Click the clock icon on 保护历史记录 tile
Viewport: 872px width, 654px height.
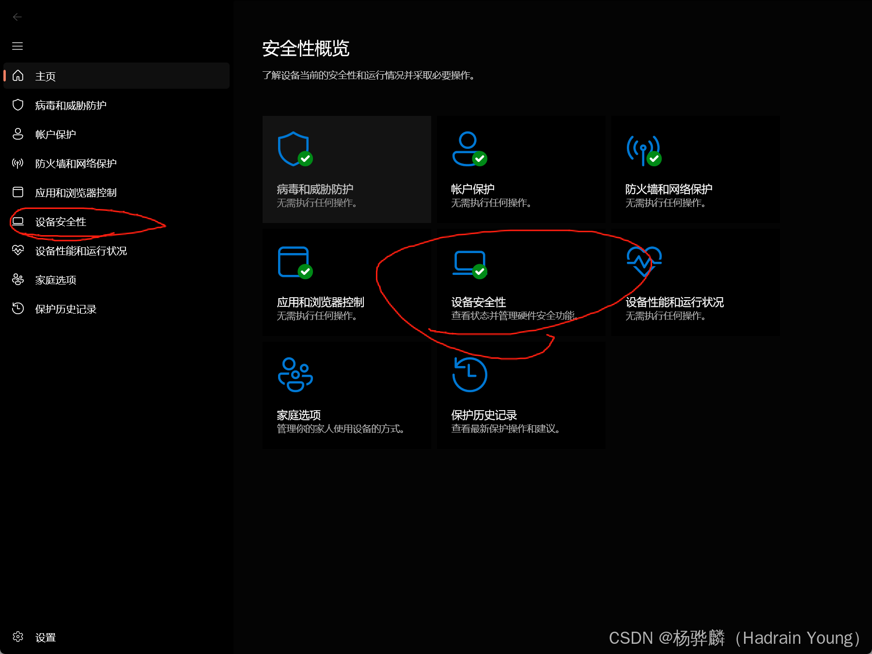469,374
